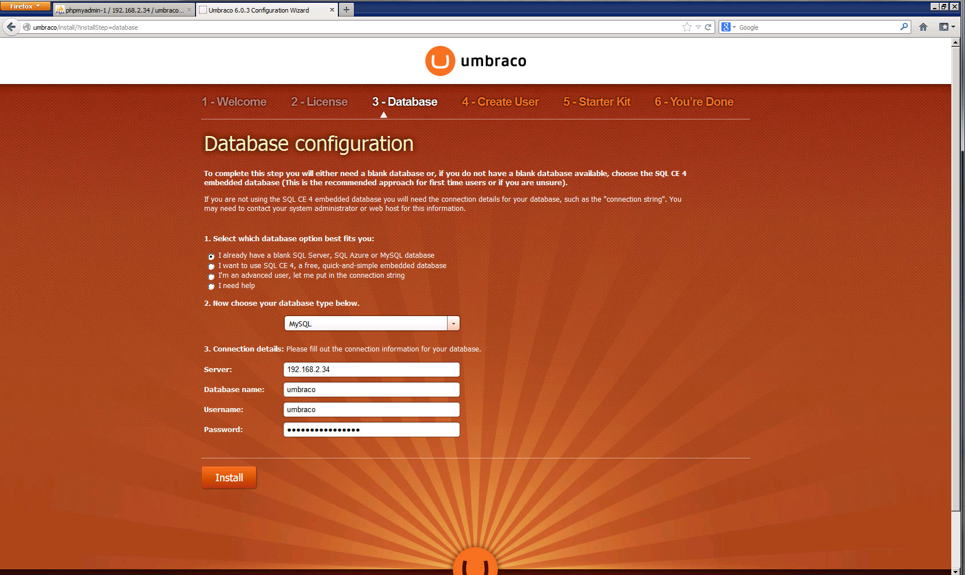Click the Database name input field

coord(372,389)
